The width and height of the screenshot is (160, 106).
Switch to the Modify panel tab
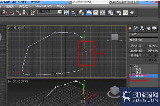tap(136, 28)
